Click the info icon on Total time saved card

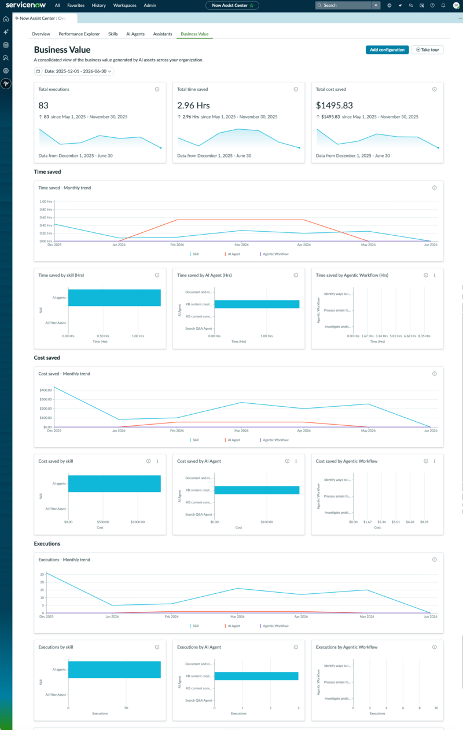coord(296,89)
